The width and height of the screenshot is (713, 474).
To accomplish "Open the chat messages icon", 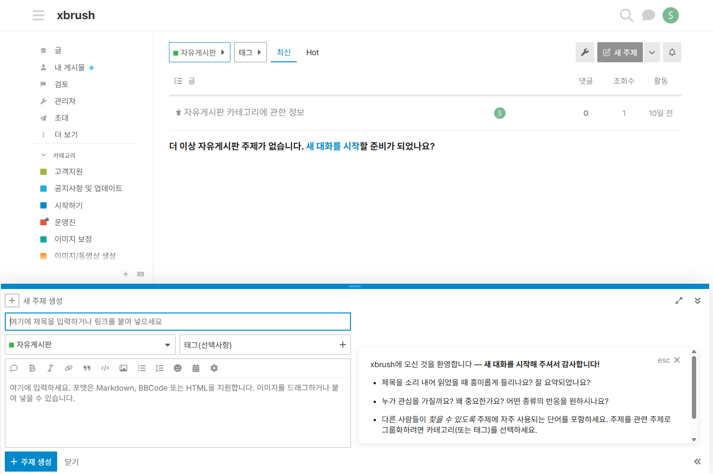I will (x=648, y=15).
